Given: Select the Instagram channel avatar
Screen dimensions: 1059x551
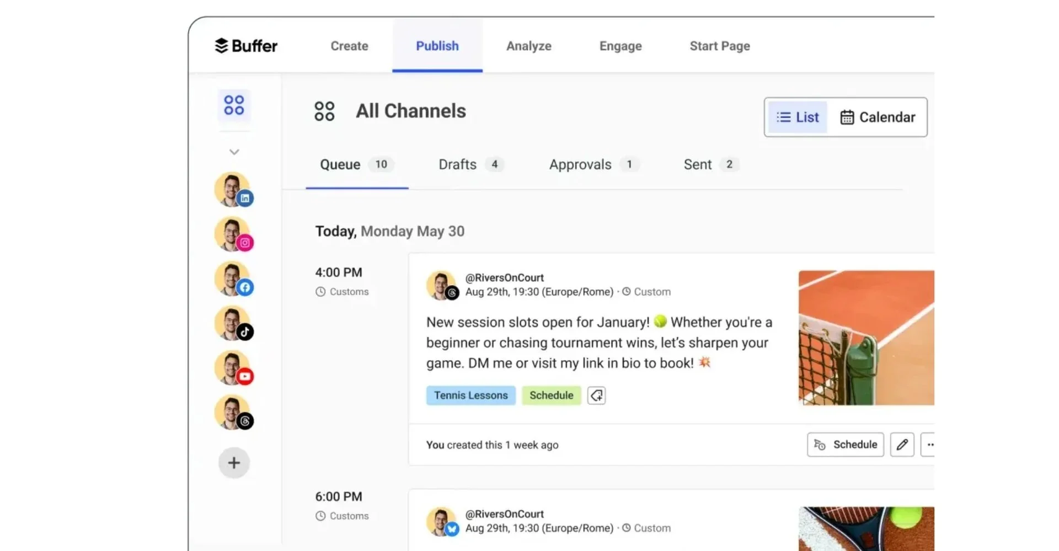Looking at the screenshot, I should click(233, 234).
